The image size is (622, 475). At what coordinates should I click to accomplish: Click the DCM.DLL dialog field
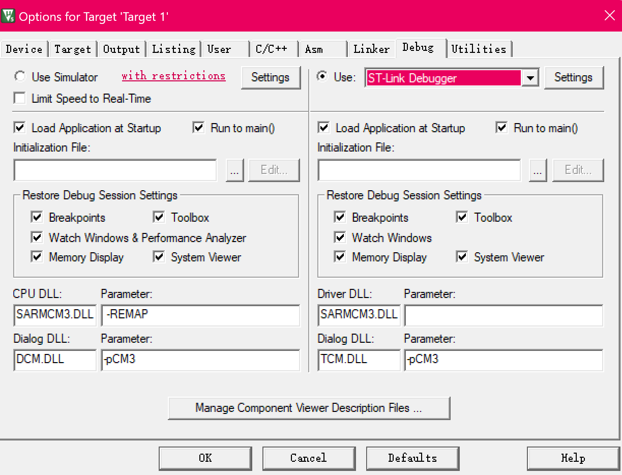point(55,360)
